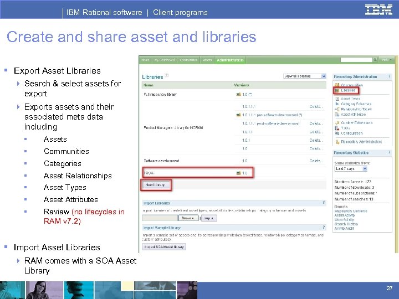Open the TOGAF library
The image size is (399, 299).
150,173
